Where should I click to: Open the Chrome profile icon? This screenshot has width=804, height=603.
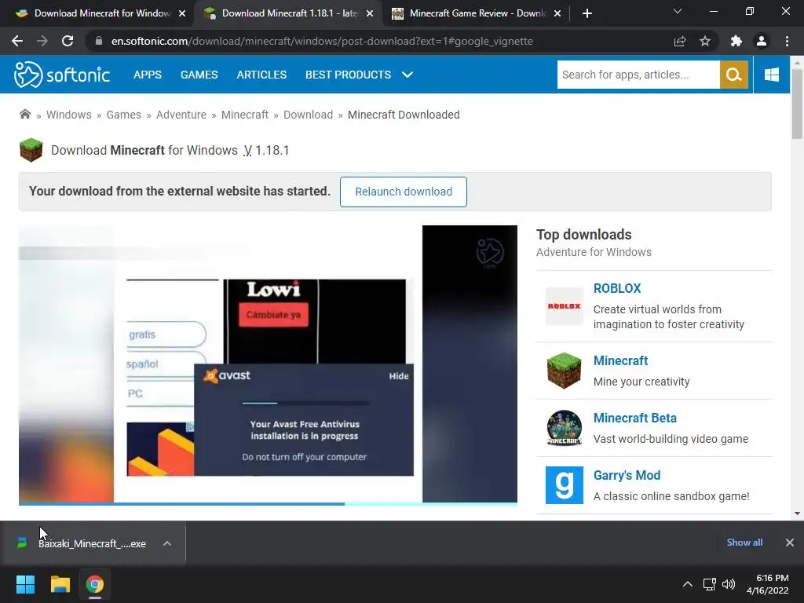pyautogui.click(x=762, y=41)
